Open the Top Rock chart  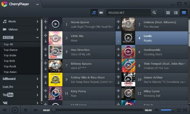pyautogui.click(x=20, y=66)
